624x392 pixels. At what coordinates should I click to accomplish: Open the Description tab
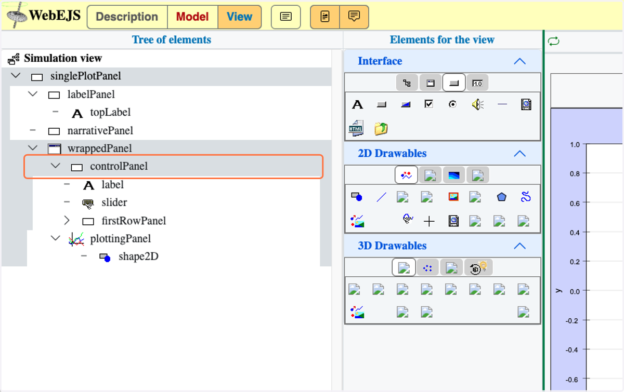click(x=127, y=17)
